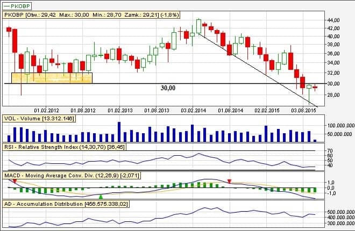Click the 500.000.000 AD axis label

point(339,212)
